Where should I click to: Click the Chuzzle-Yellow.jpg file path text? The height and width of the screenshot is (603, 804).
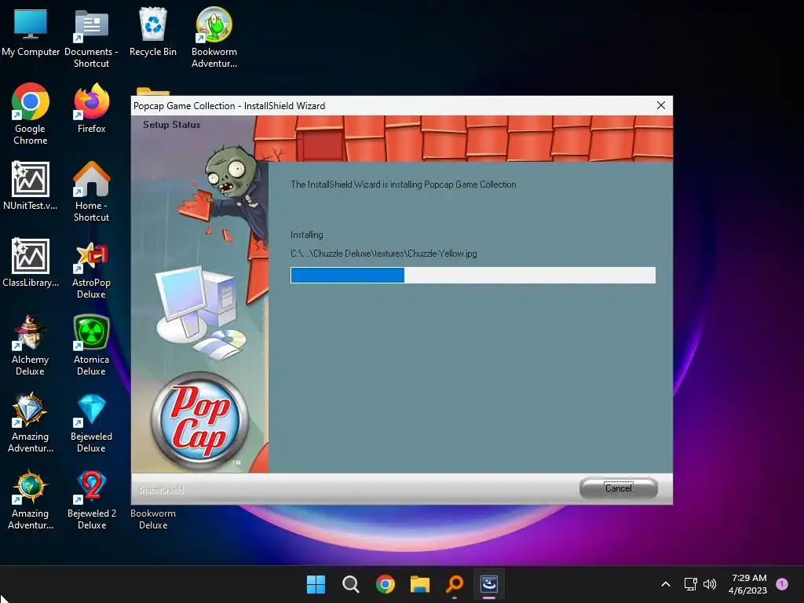click(x=383, y=254)
